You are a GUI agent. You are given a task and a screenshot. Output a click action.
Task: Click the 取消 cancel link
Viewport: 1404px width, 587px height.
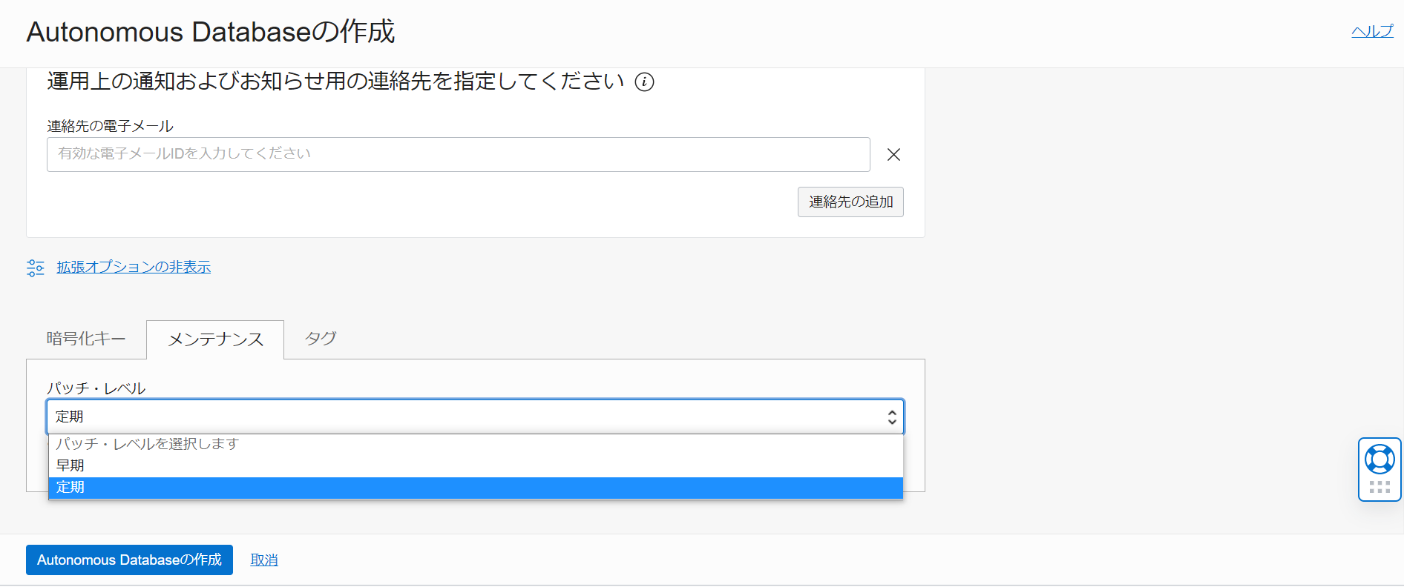(263, 560)
